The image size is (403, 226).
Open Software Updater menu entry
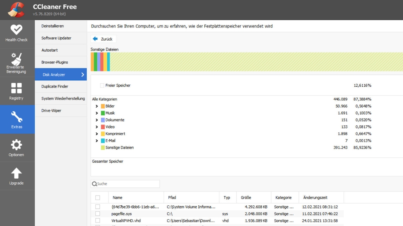[61, 38]
